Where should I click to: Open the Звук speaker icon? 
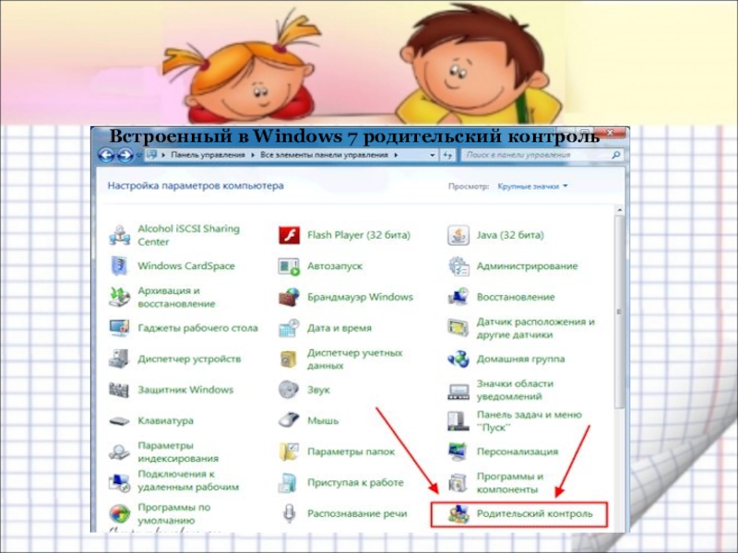pyautogui.click(x=289, y=390)
